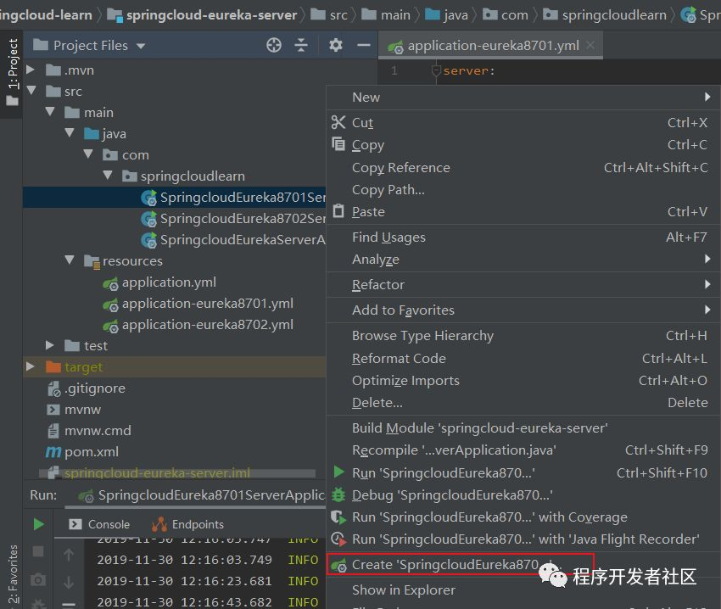This screenshot has width=721, height=609.
Task: Choose Run 'SpringcloudEureka870...' with green arrow
Action: click(x=523, y=472)
